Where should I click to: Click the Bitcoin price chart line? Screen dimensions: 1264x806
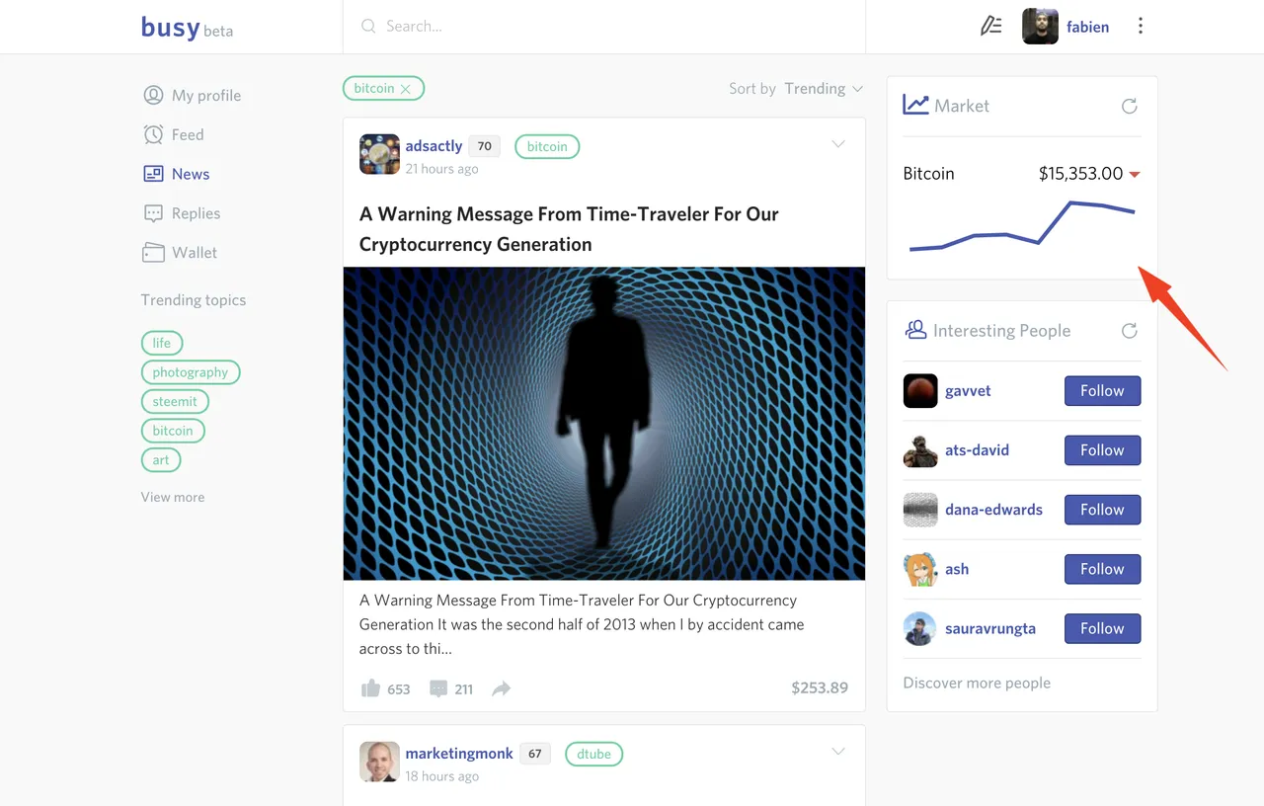[x=1022, y=225]
